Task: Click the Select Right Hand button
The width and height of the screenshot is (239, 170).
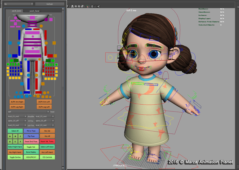Action: (15, 147)
